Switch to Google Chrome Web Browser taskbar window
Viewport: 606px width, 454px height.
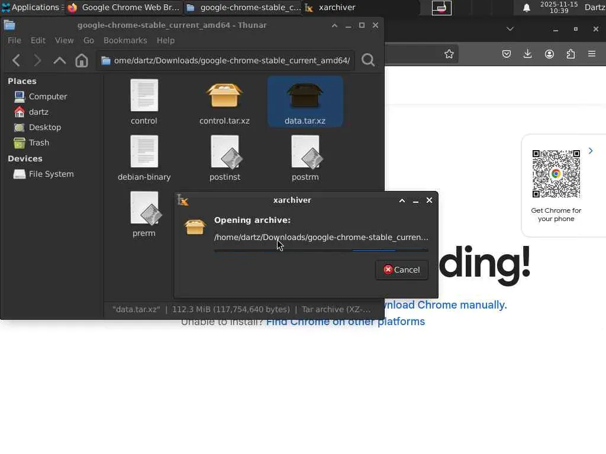(124, 7)
